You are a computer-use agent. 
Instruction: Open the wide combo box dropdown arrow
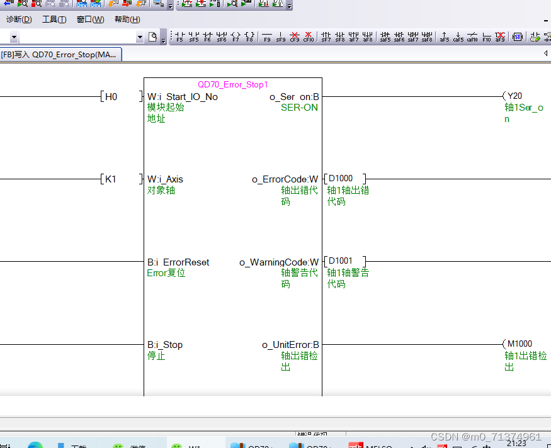click(x=140, y=36)
